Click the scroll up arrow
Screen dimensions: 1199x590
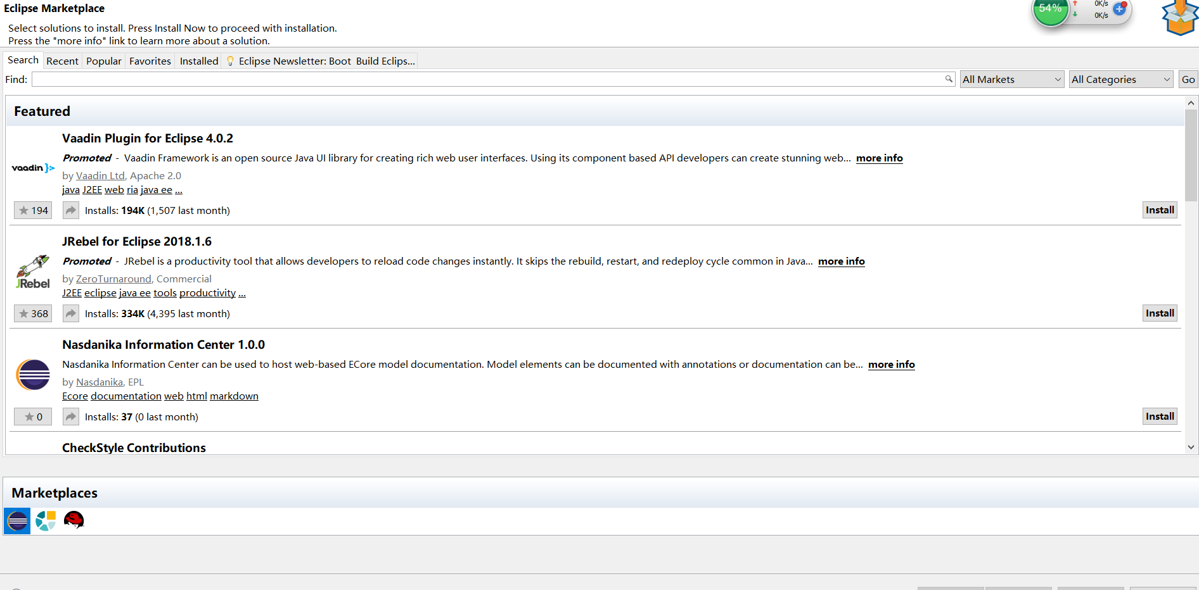pyautogui.click(x=1191, y=103)
